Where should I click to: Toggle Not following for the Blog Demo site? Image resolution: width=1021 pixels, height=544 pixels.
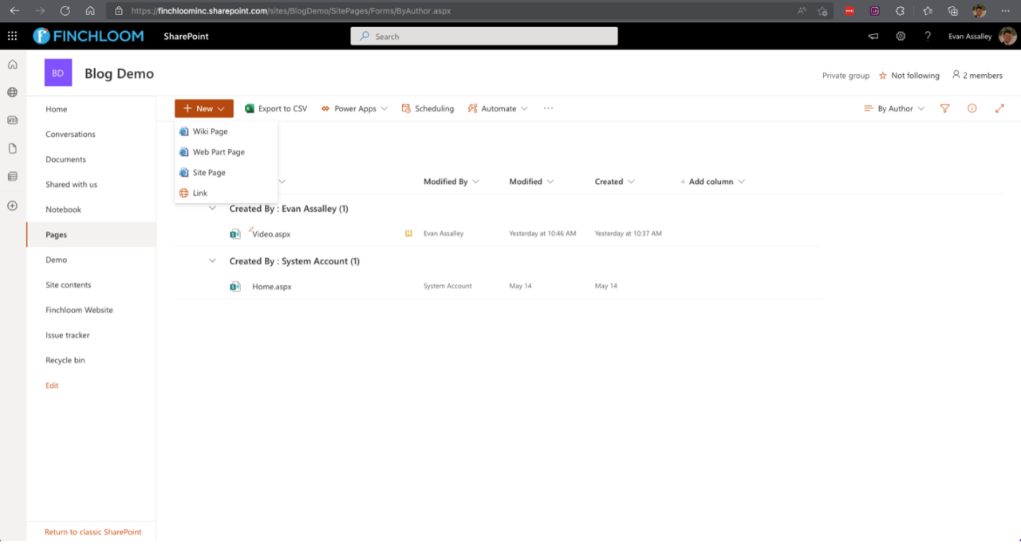point(909,75)
